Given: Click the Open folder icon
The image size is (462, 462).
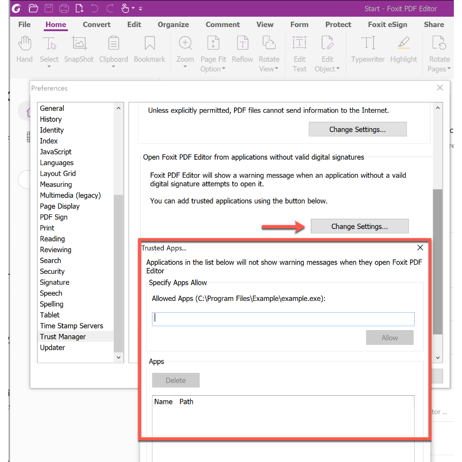Looking at the screenshot, I should tap(33, 8).
